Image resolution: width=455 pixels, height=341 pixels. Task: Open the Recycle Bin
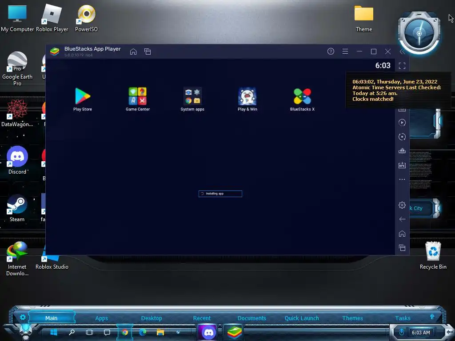coord(433,255)
